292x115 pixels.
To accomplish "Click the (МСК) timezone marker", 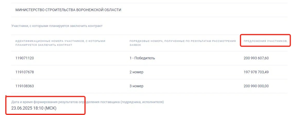I will coord(50,108).
